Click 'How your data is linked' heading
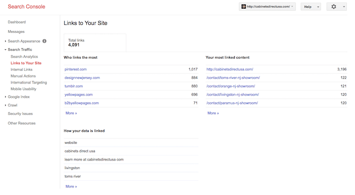 (84, 131)
